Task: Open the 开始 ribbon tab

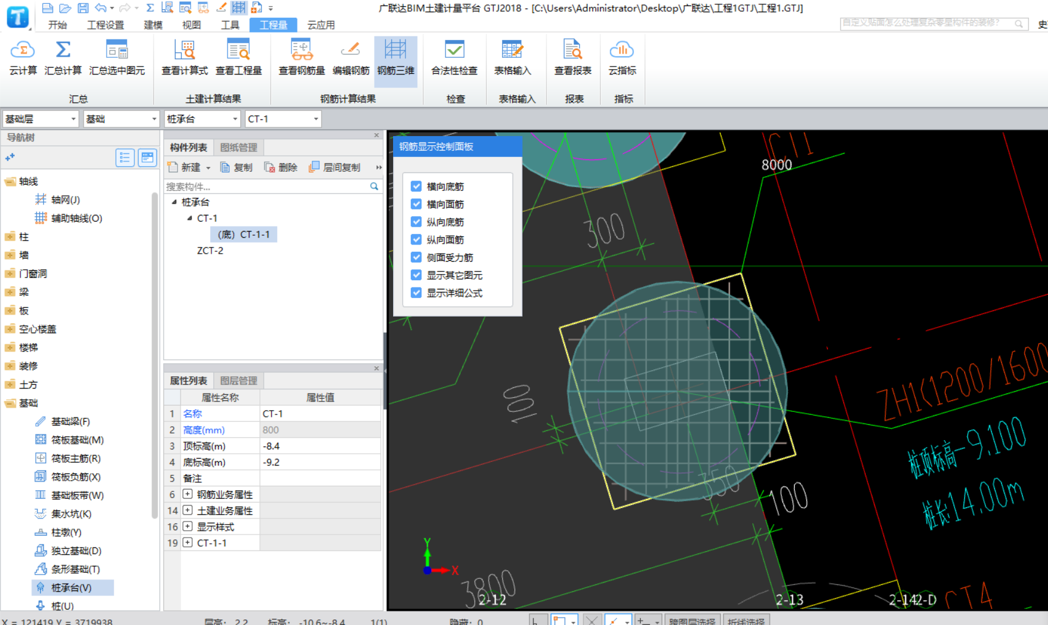Action: click(x=57, y=25)
